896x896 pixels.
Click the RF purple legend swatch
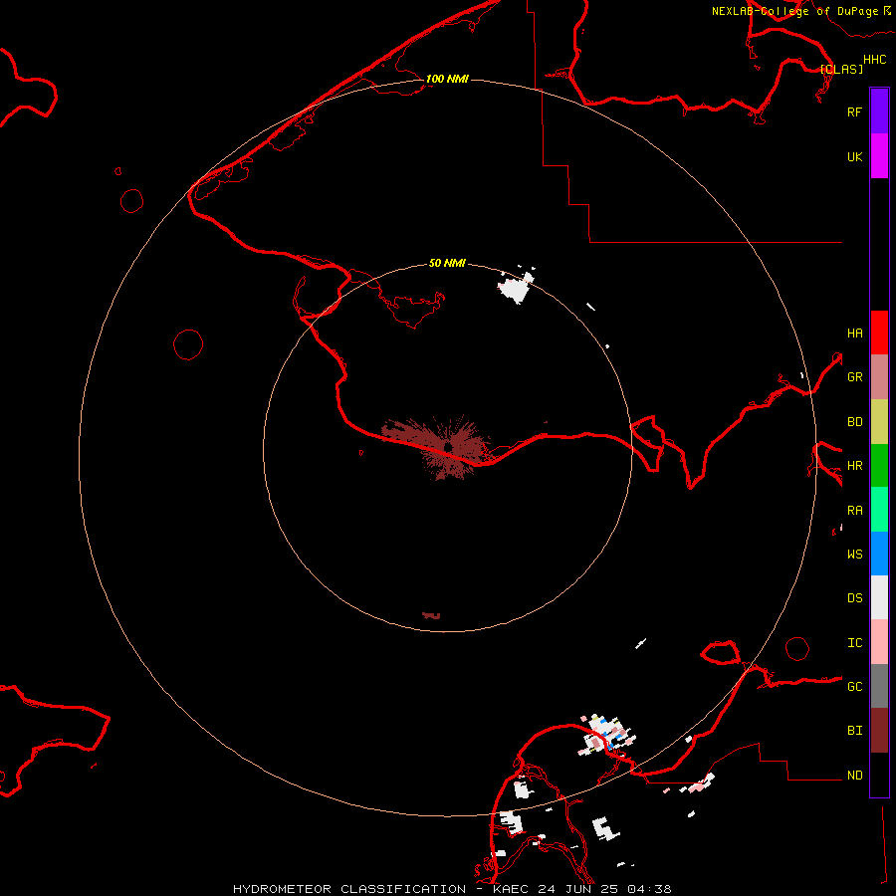[879, 112]
